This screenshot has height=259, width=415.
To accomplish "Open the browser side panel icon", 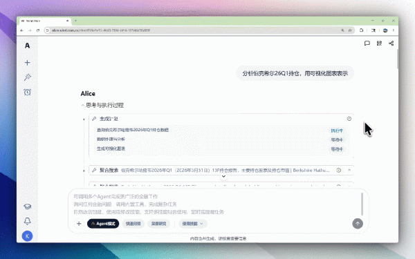I will pos(373,30).
